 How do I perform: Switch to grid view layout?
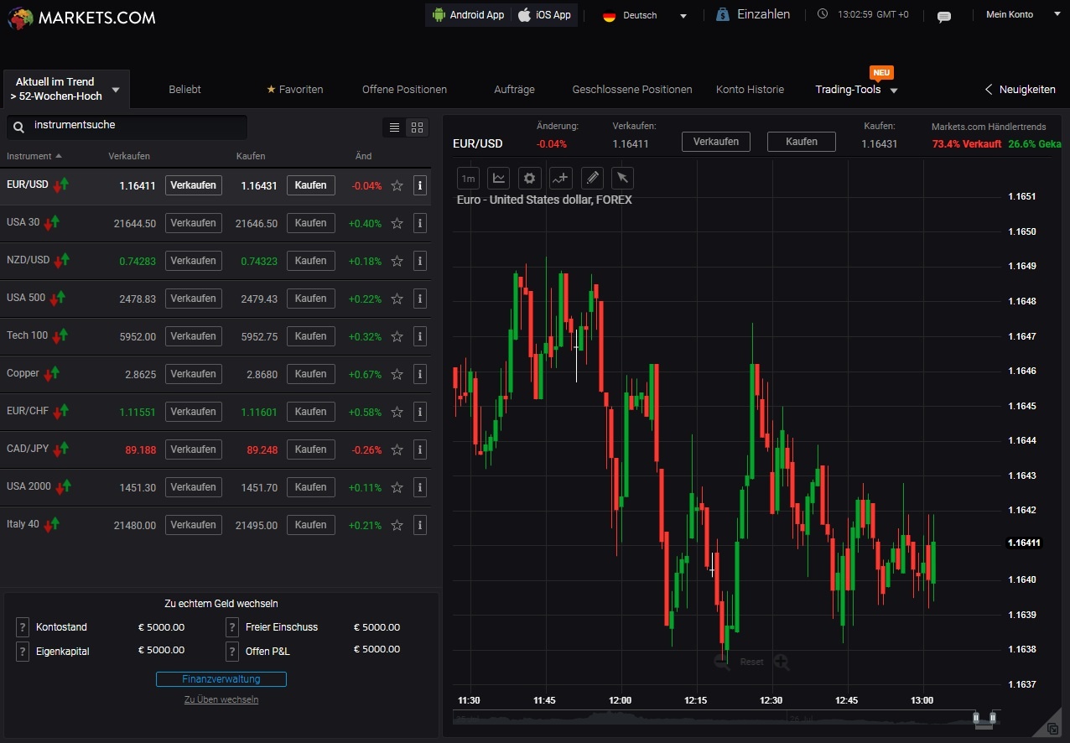417,127
